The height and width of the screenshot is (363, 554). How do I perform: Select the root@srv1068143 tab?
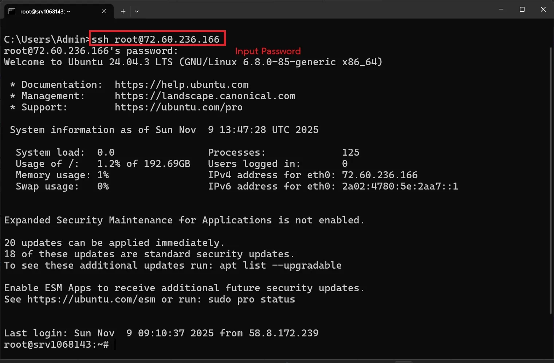(47, 11)
